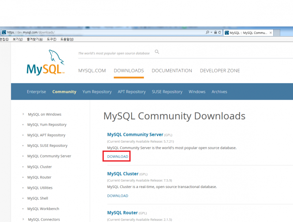Open MySQL Router sidebar link
293x222 pixels.
39,177
